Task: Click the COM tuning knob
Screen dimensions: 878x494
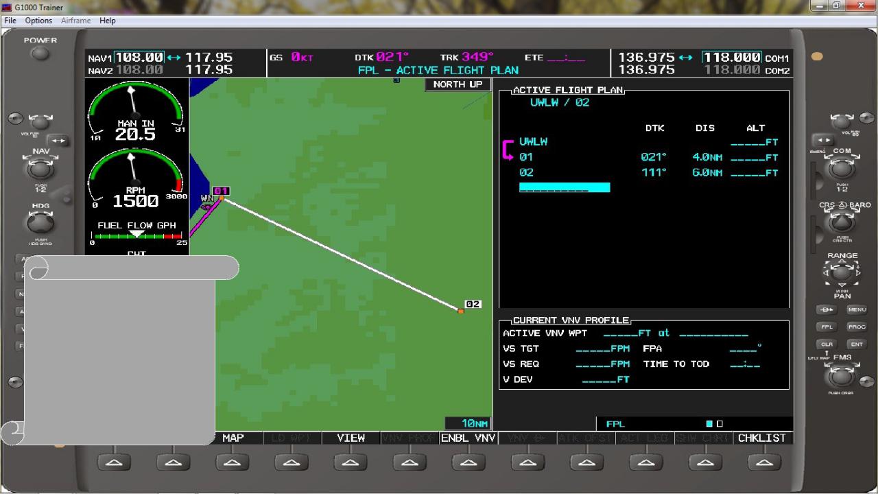Action: click(x=842, y=168)
